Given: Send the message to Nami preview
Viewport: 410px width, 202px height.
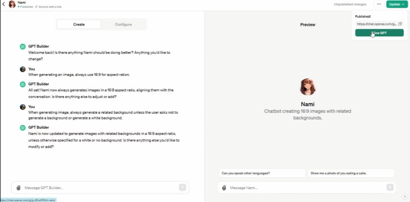Looking at the screenshot, I should 390,187.
